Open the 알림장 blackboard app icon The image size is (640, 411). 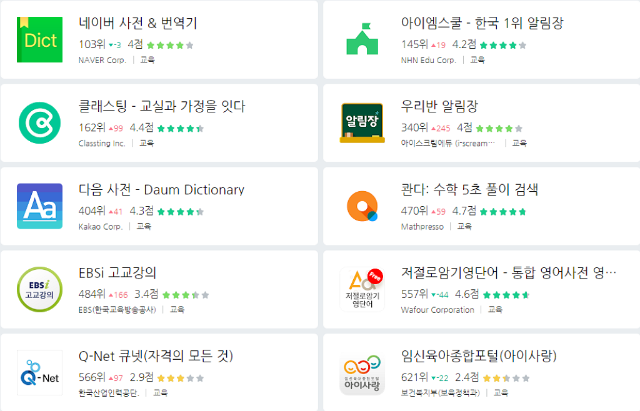pos(362,123)
